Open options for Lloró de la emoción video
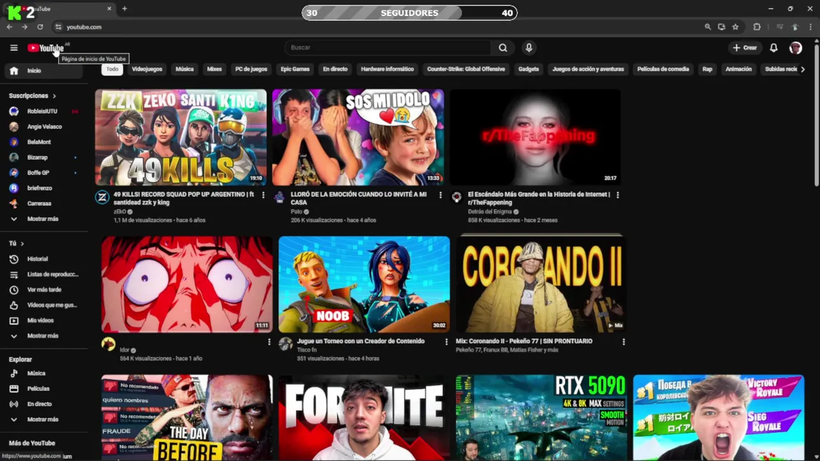 [x=440, y=195]
